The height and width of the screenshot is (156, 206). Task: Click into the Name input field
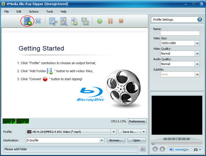[x=180, y=33]
